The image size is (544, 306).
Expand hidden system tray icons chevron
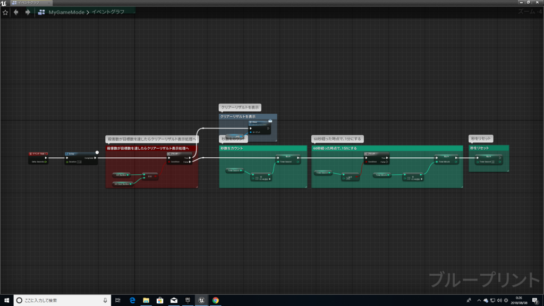tap(479, 301)
